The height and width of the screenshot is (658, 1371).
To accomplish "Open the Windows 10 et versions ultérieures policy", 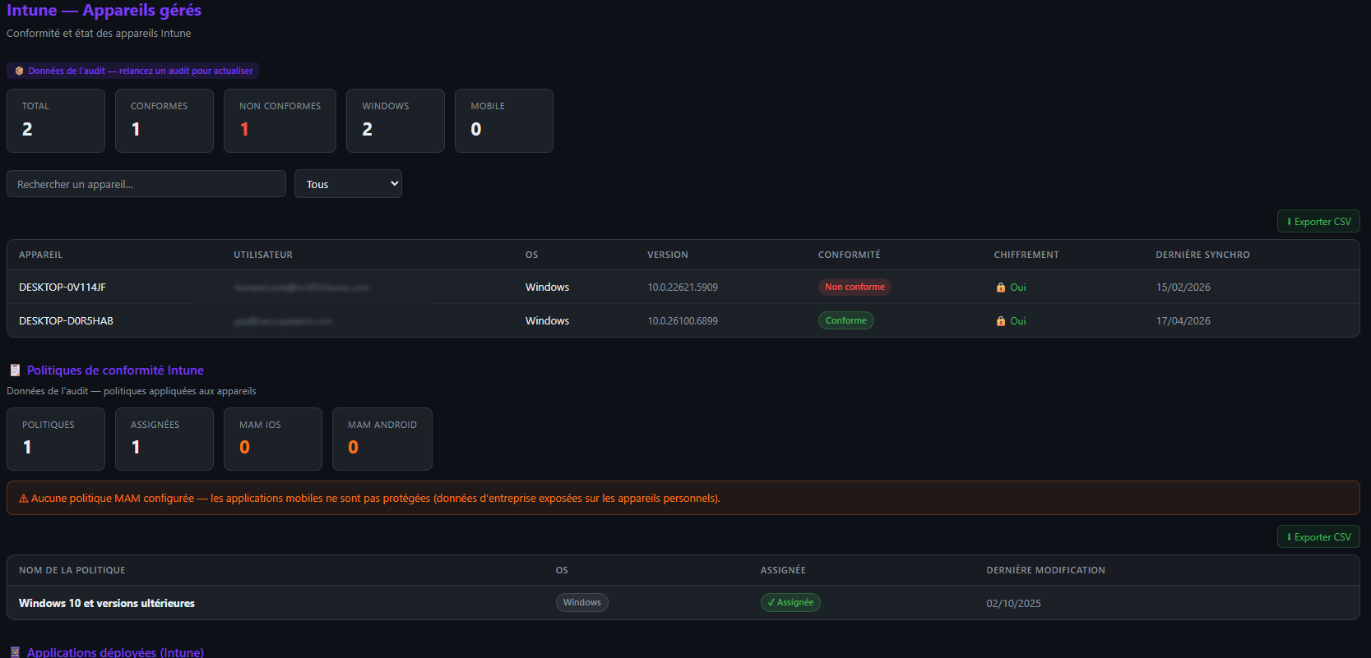I will pos(107,604).
